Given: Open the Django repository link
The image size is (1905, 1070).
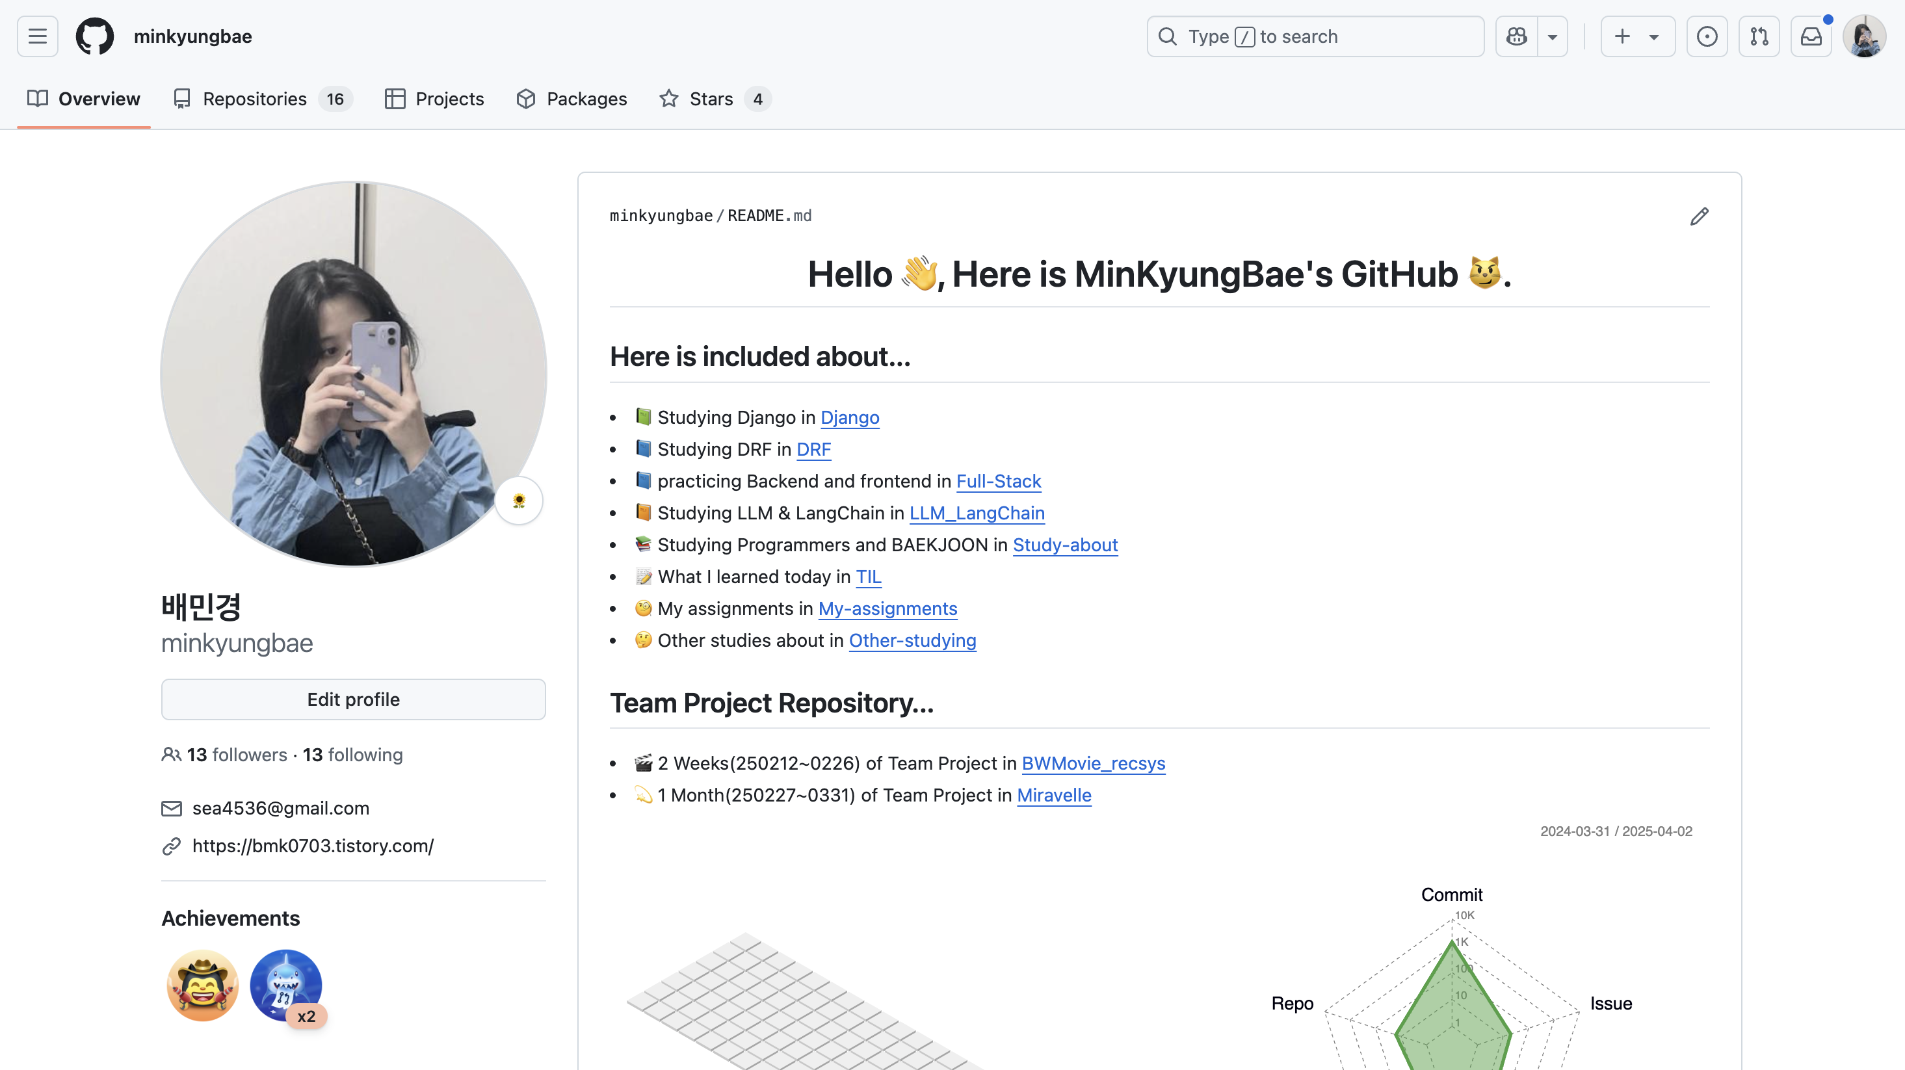Looking at the screenshot, I should tap(850, 418).
